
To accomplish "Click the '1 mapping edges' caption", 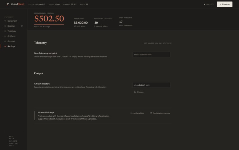I will pos(101,26).
